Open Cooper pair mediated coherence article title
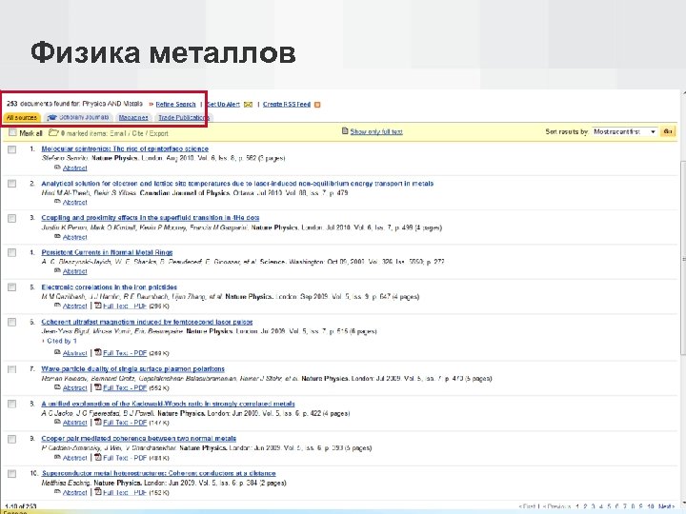 139,439
